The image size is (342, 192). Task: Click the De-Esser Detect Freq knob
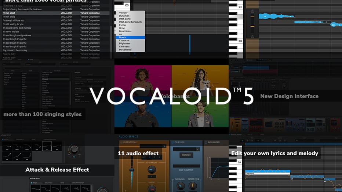(x=193, y=186)
